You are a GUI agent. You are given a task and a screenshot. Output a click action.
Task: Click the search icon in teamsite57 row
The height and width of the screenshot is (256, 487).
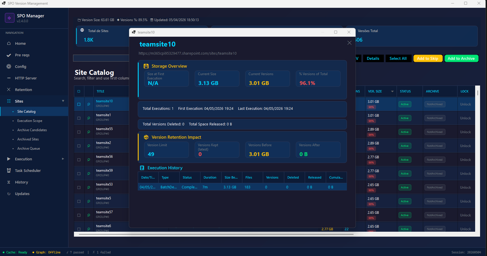click(89, 215)
